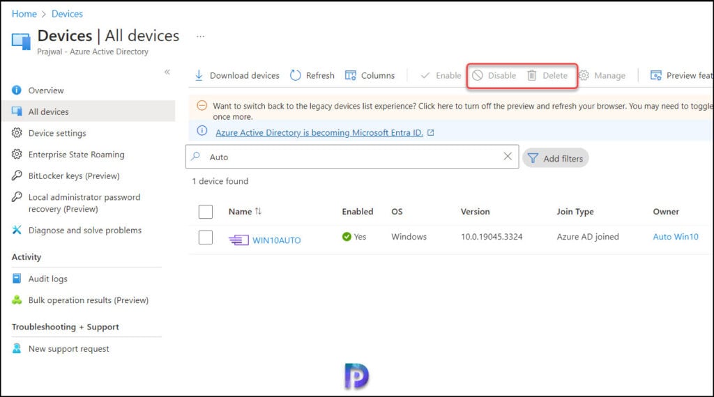Click the Azure AD joined cell

click(x=587, y=237)
